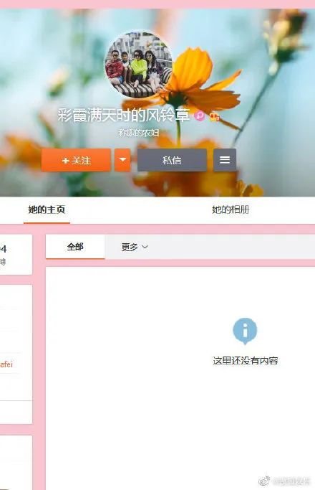Click the pink female gender badge icon
The image size is (315, 490).
[199, 116]
